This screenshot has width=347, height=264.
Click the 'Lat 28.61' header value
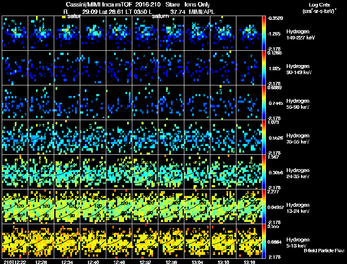(x=111, y=12)
